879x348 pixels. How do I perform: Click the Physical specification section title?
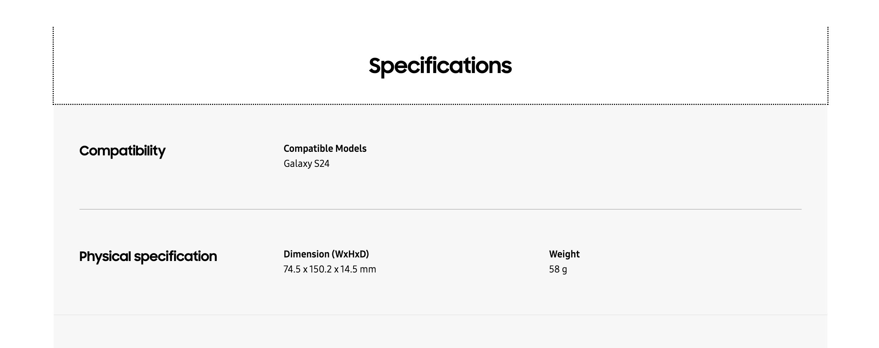[x=148, y=256]
